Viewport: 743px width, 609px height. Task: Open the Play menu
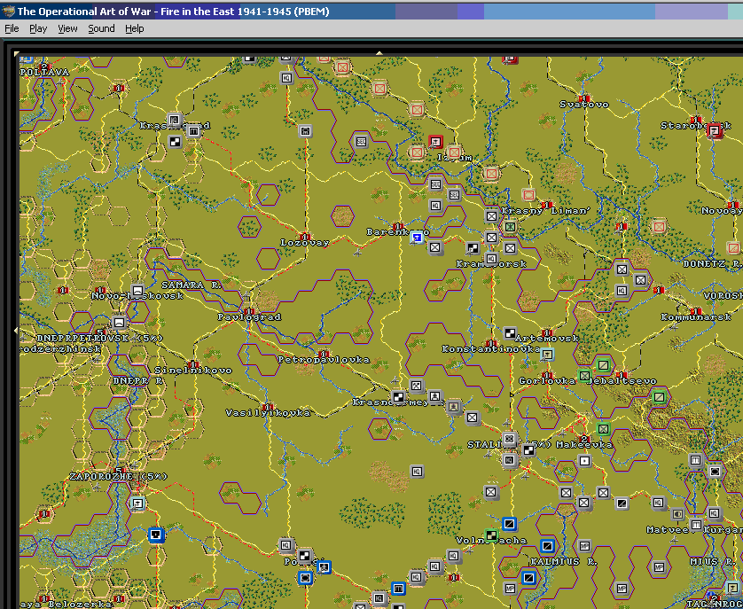38,28
